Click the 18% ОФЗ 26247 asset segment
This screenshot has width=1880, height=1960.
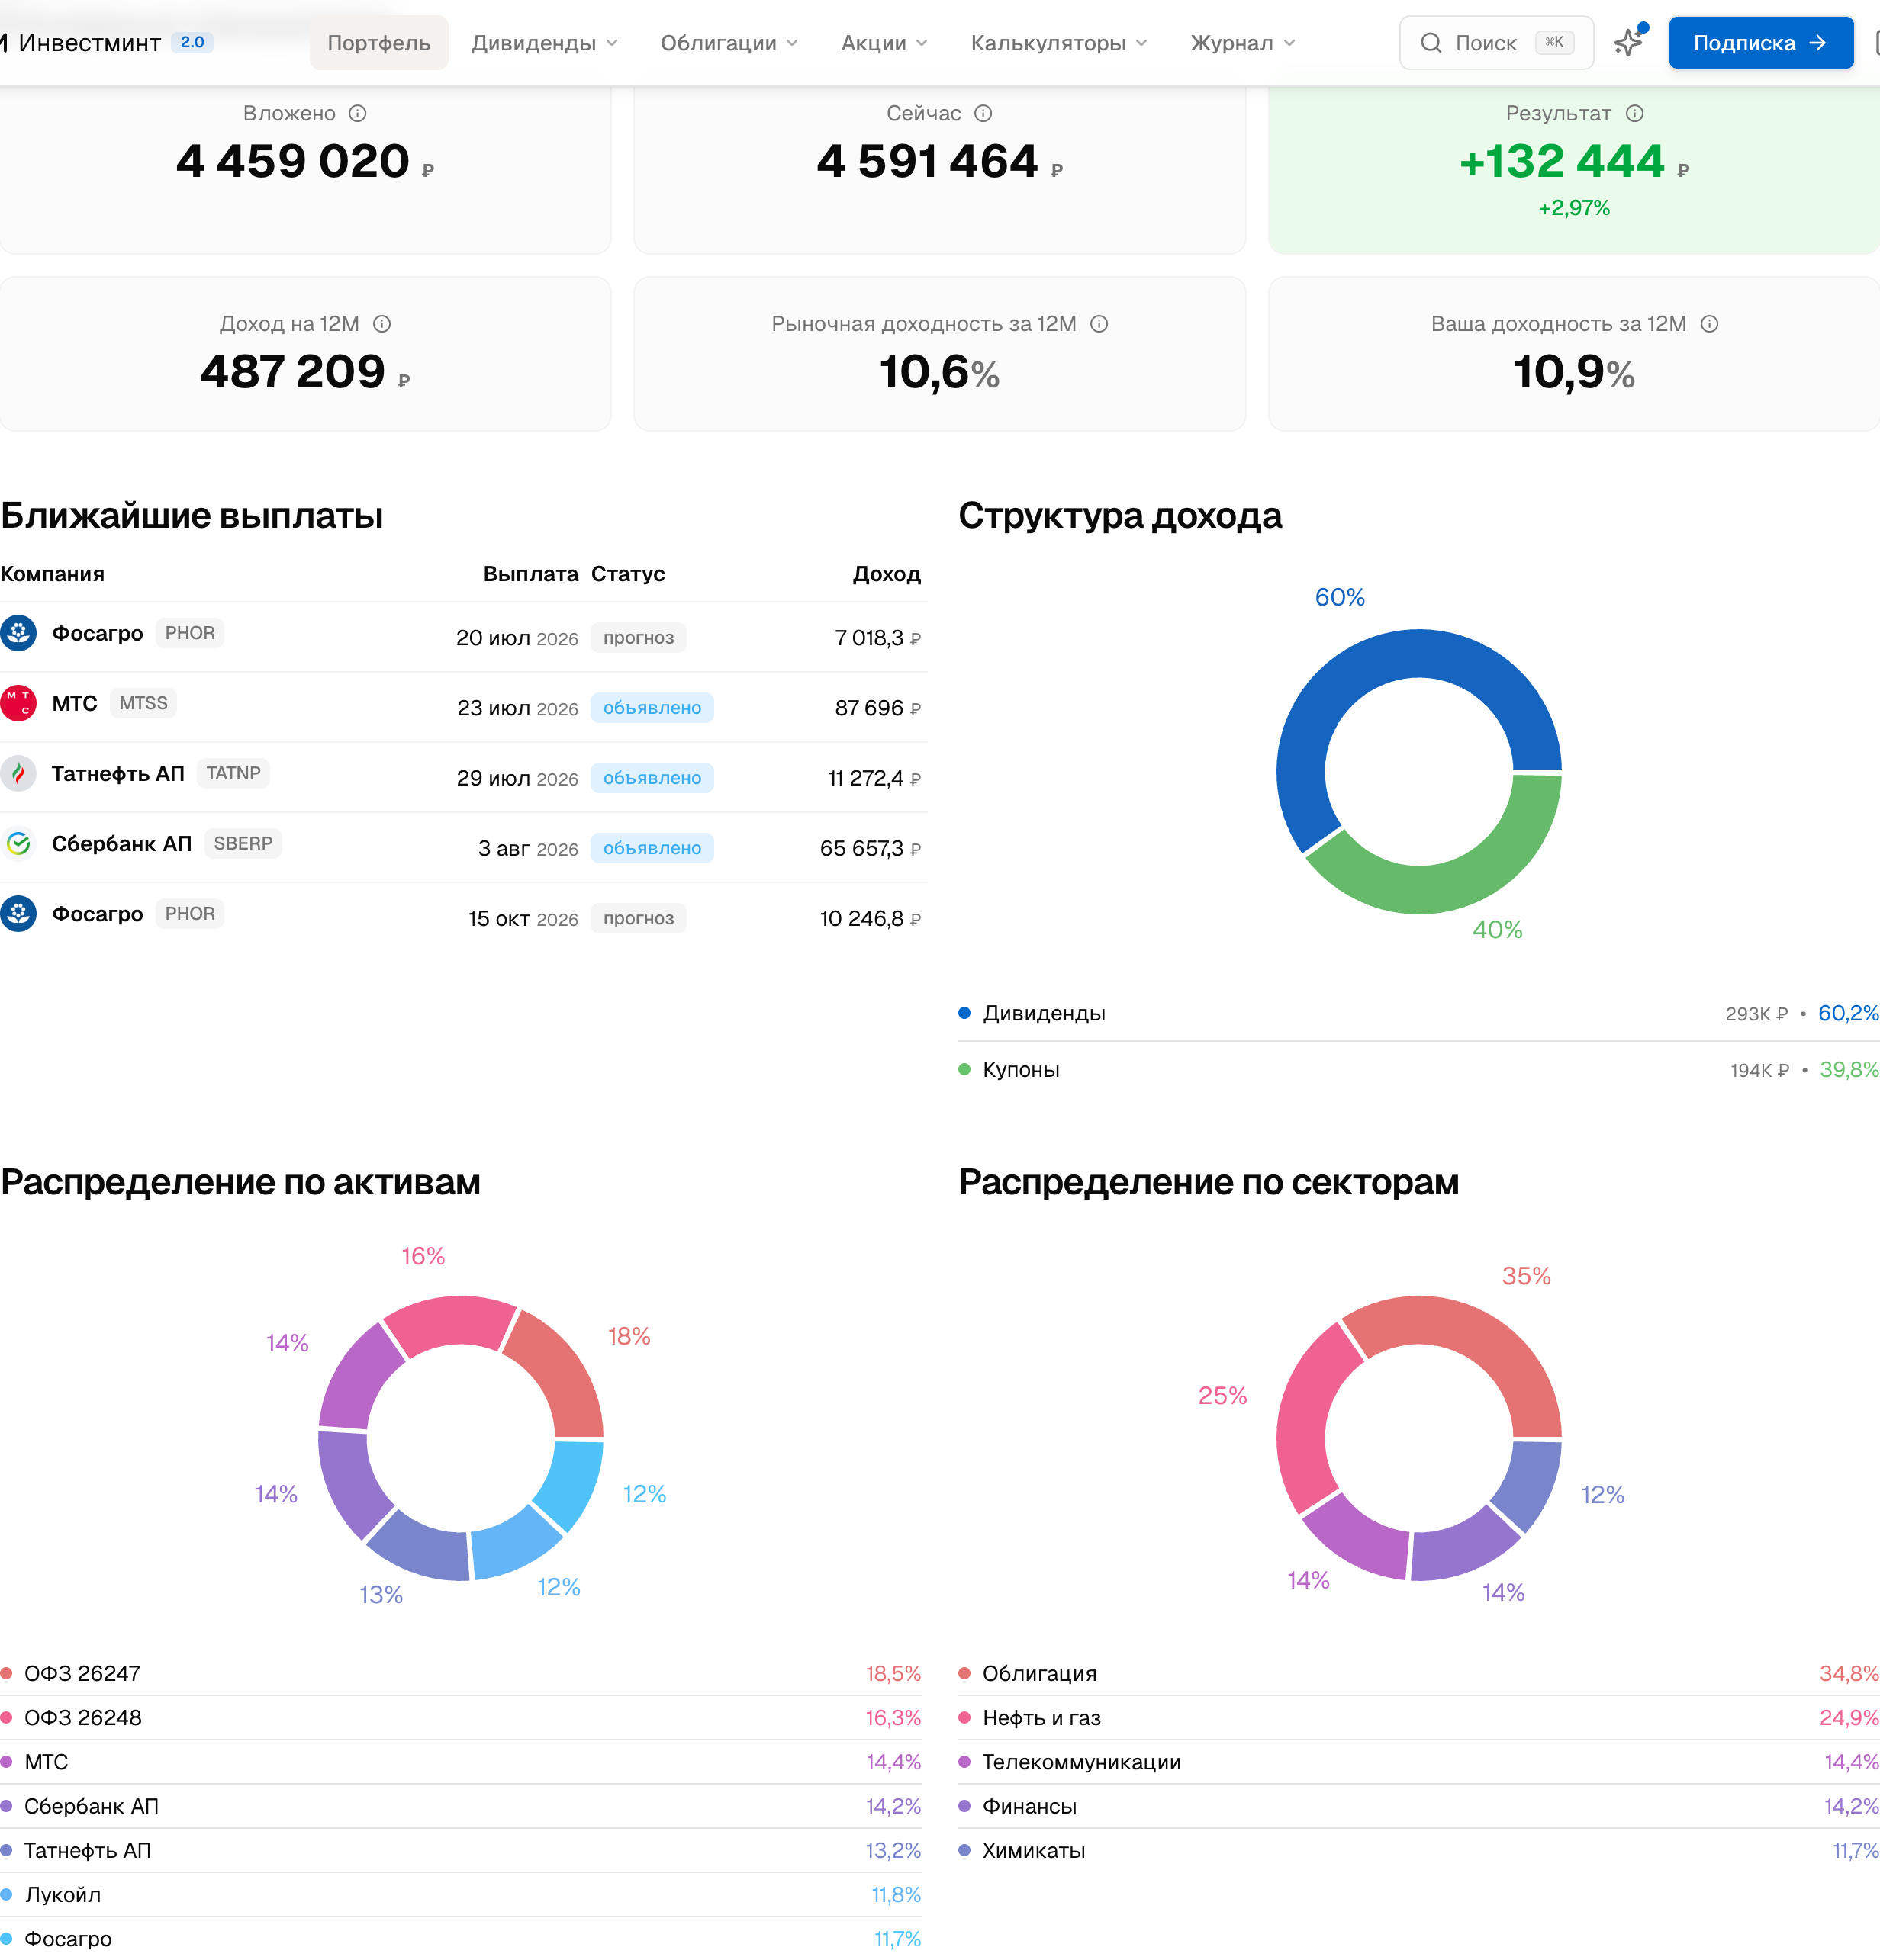[x=560, y=1370]
